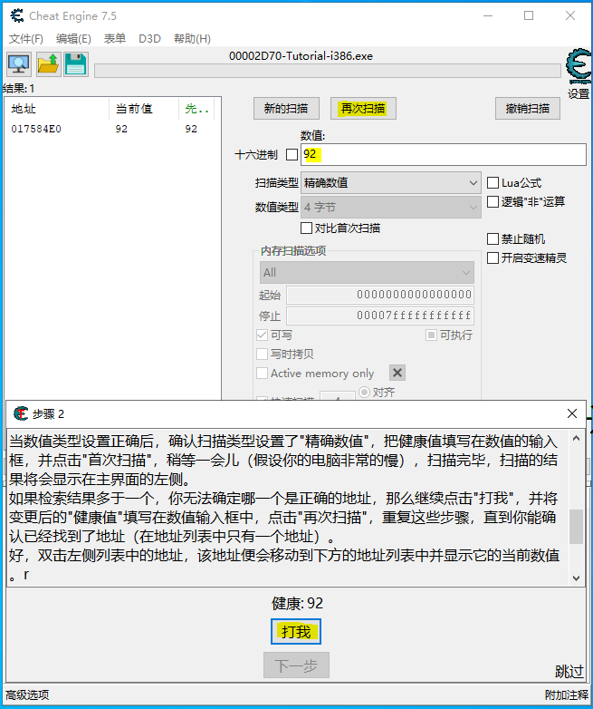The width and height of the screenshot is (593, 709).
Task: Click the 地址 column header
Action: point(57,109)
